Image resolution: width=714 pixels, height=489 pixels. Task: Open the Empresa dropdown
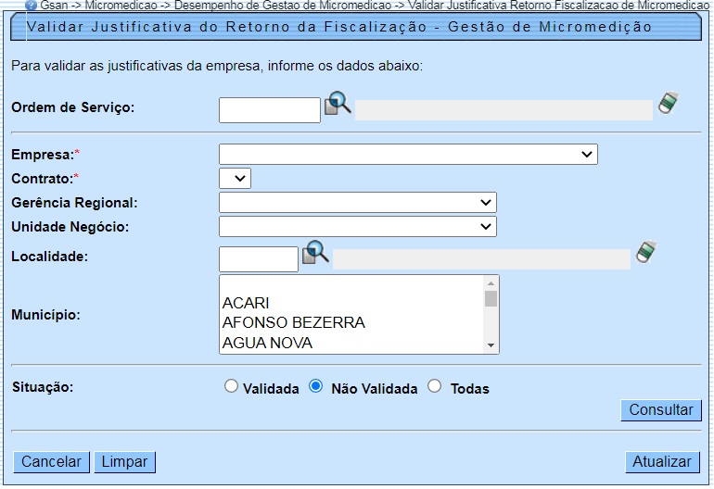tap(408, 155)
